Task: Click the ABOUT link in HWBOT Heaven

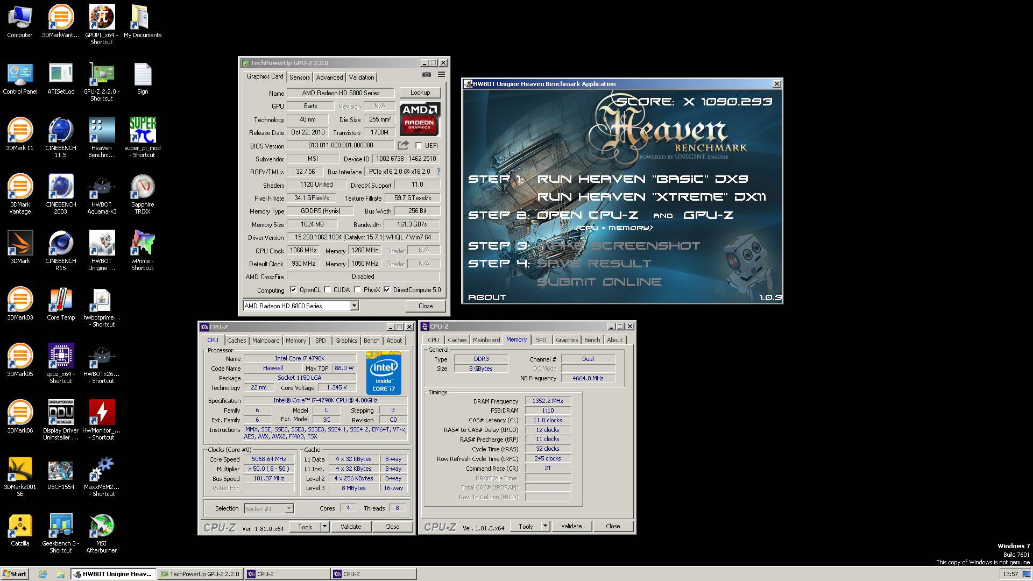Action: coord(487,297)
